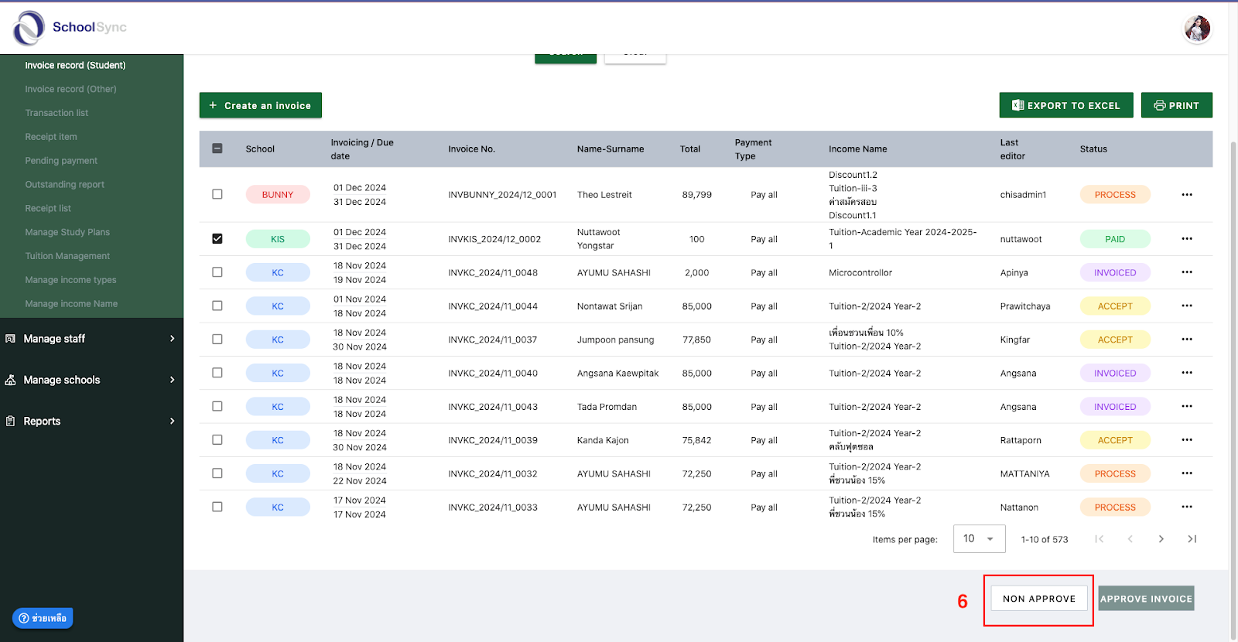Screen dimensions: 1238x642
Task: Open Tuition Management menu item
Action: (x=67, y=256)
